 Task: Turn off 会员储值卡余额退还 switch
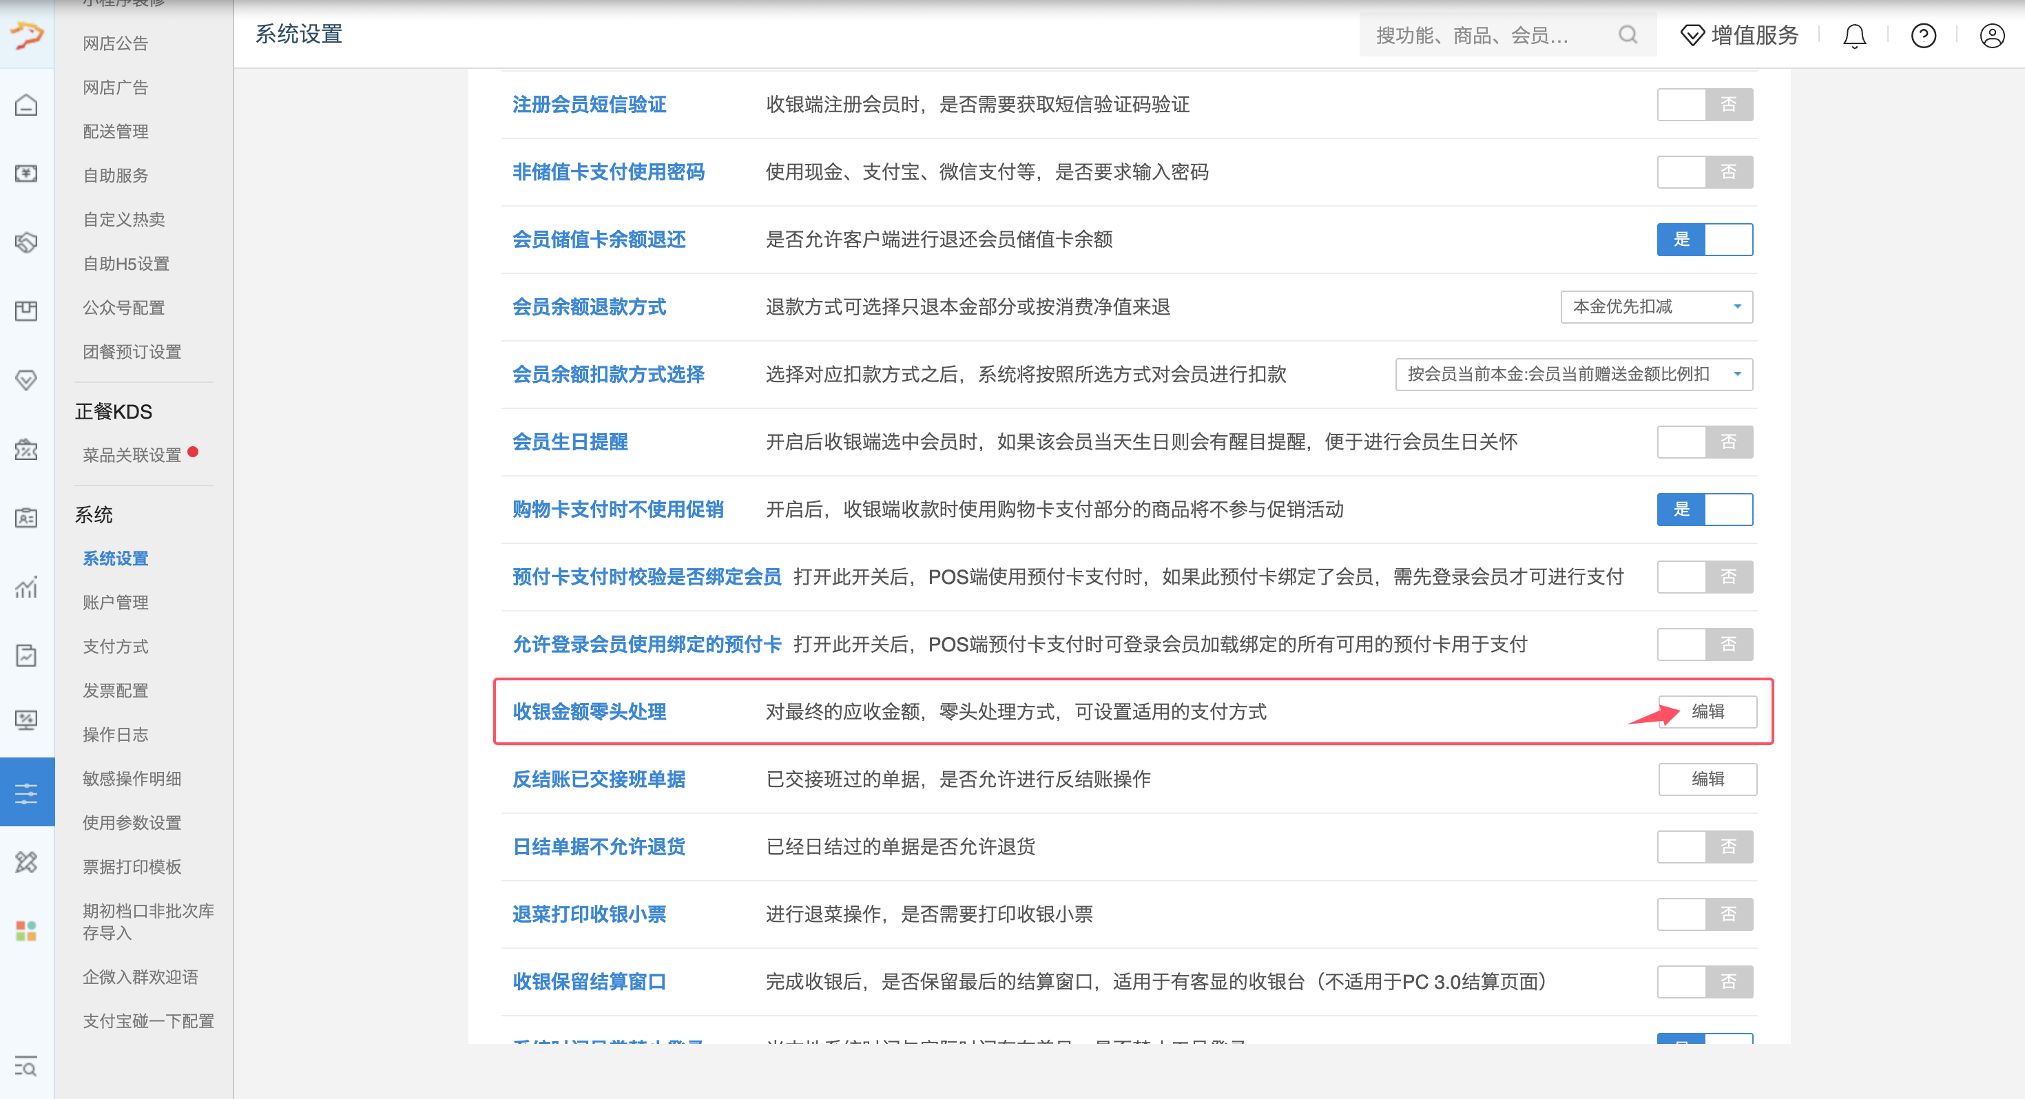[x=1704, y=240]
